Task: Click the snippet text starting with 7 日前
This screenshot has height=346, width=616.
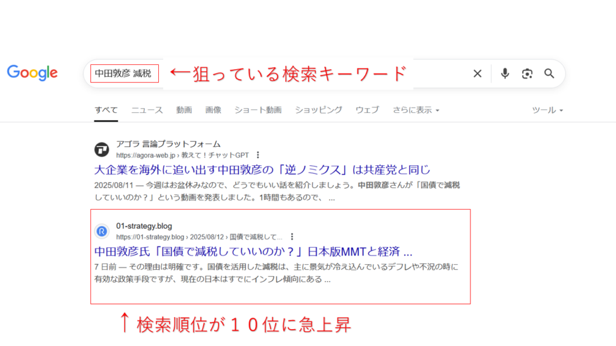Action: [x=276, y=273]
